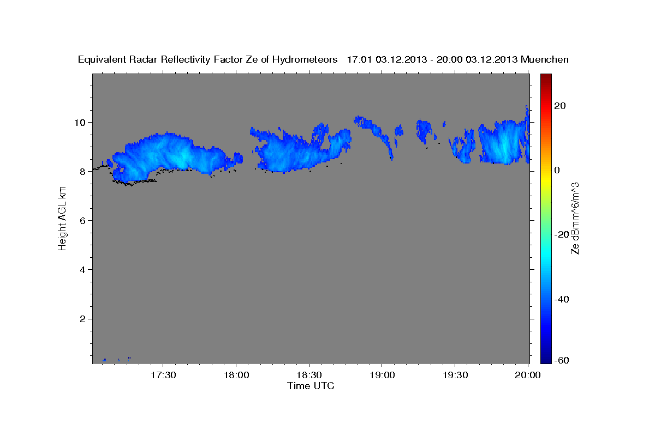
Task: Click the height tick label 2
Action: (84, 319)
